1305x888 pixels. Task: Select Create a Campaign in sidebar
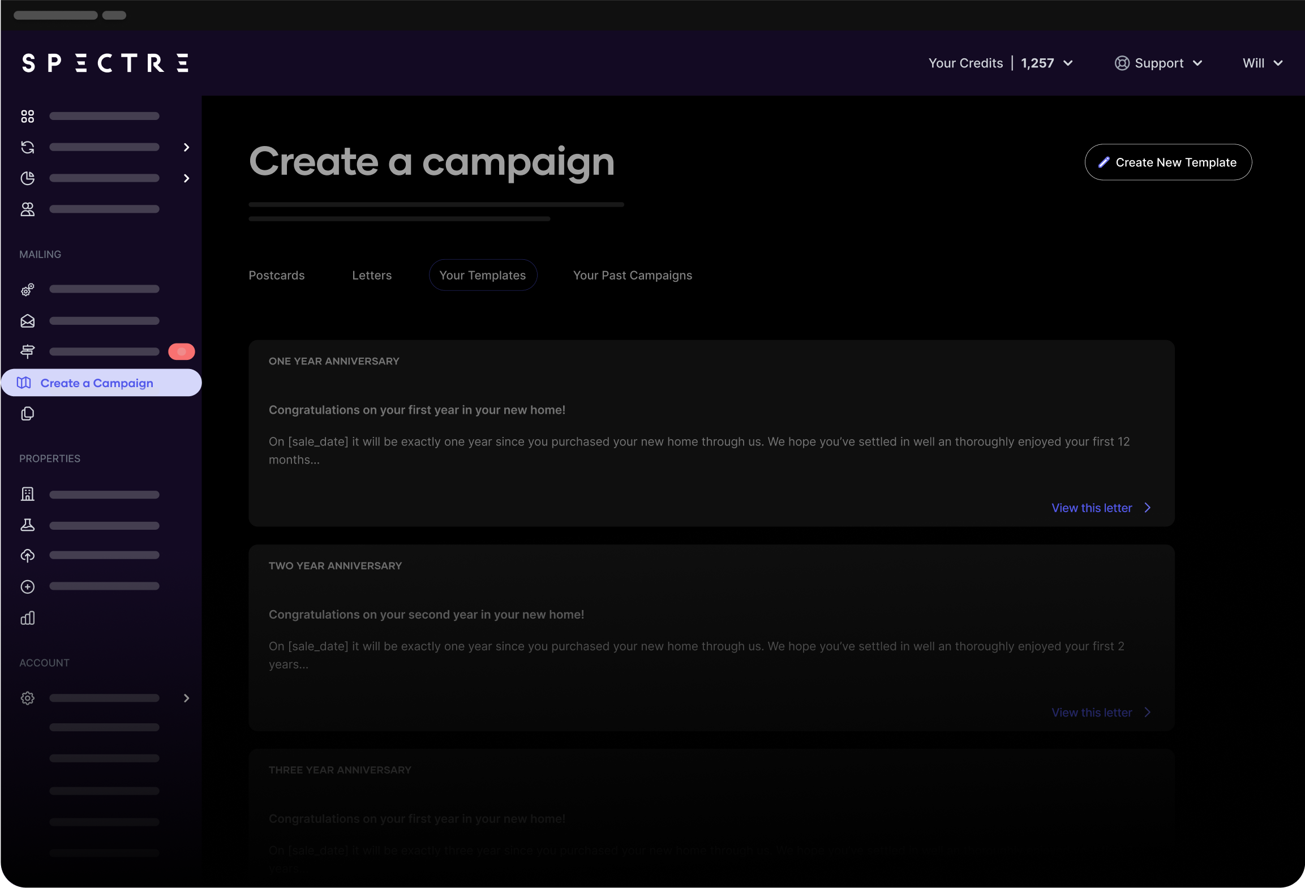101,383
